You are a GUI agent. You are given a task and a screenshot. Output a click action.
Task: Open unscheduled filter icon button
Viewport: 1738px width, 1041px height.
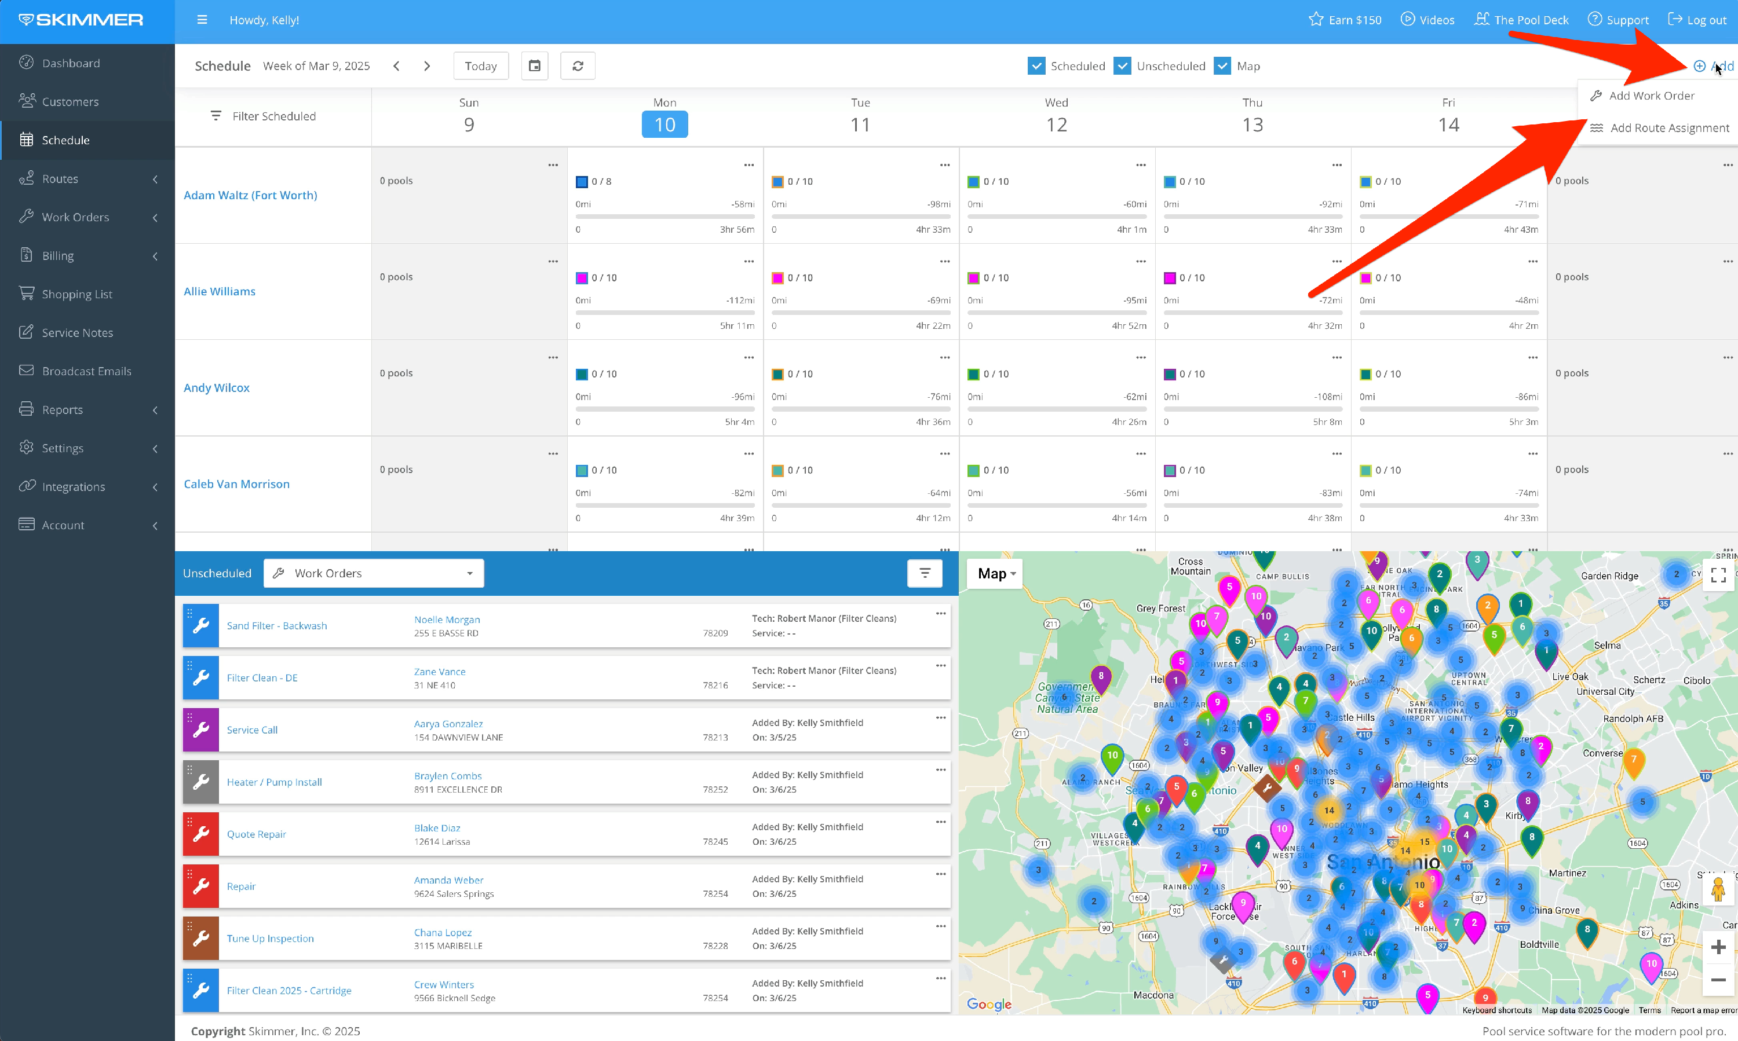pyautogui.click(x=925, y=573)
